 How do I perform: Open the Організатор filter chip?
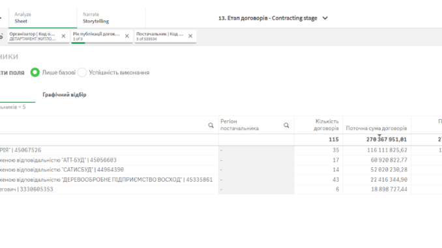(33, 36)
